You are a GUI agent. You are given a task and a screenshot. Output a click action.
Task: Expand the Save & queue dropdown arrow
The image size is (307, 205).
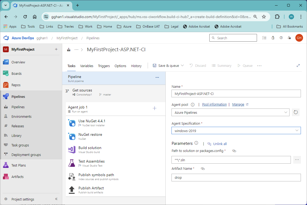pos(183,66)
